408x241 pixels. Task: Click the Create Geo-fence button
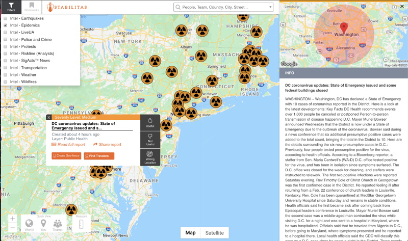[66, 156]
